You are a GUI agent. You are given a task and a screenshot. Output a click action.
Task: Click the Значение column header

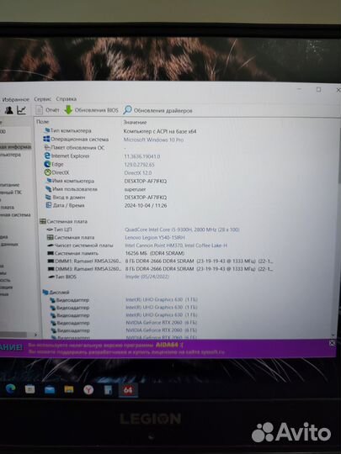point(135,122)
